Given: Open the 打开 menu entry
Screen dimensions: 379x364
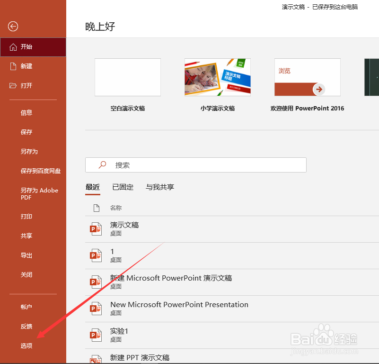Looking at the screenshot, I should click(33, 85).
